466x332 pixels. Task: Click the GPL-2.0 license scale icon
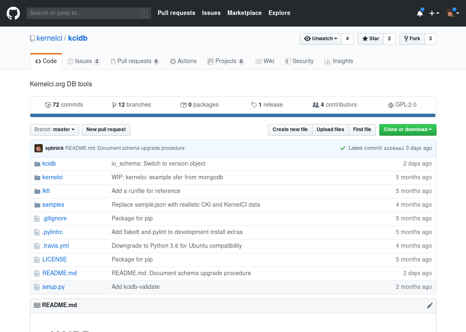tap(391, 105)
